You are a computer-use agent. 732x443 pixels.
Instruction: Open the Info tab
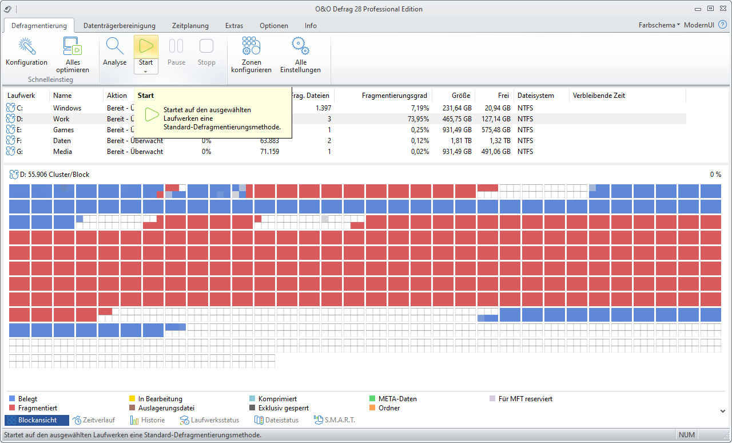pyautogui.click(x=311, y=26)
